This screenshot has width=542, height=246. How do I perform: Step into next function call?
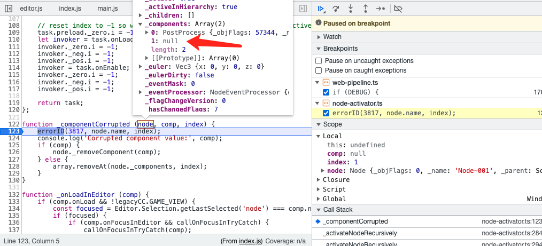coord(351,9)
